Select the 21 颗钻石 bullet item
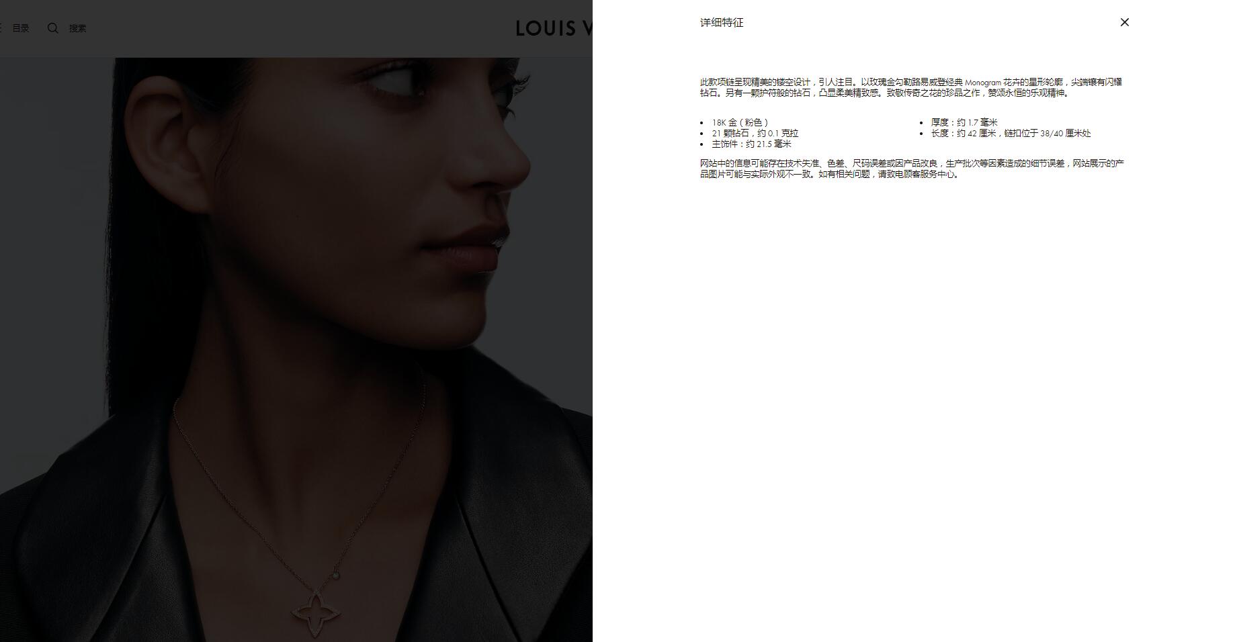 (755, 133)
